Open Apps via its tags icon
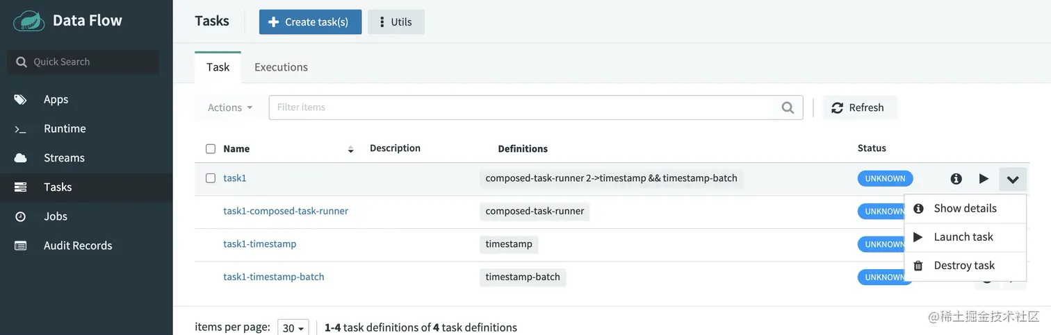 (21, 99)
